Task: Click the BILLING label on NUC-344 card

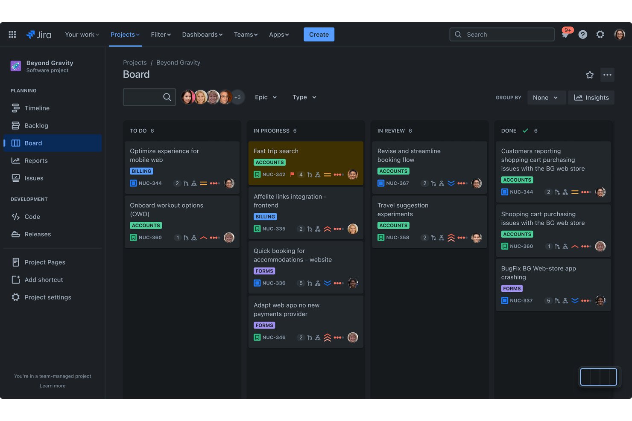Action: (x=141, y=171)
